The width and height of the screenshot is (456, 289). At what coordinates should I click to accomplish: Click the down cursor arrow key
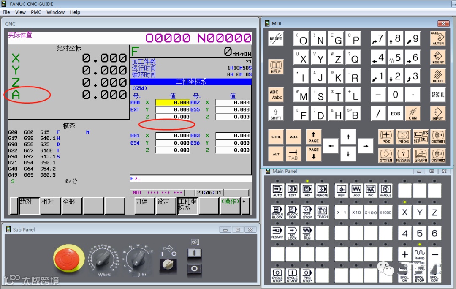(348, 154)
